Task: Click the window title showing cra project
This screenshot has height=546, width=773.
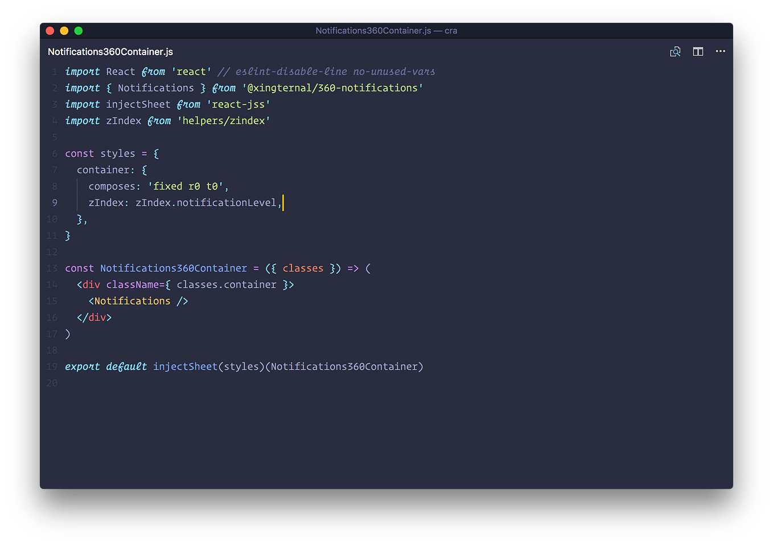Action: coord(386,30)
